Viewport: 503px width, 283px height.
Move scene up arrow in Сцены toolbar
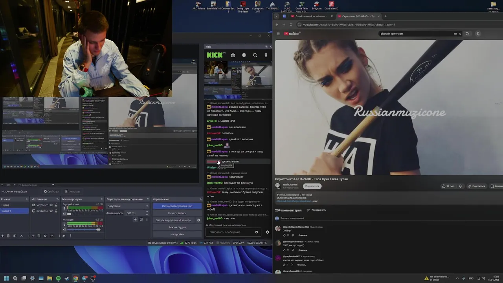pos(21,236)
